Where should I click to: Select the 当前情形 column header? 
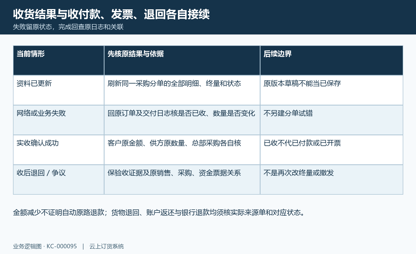coord(58,60)
